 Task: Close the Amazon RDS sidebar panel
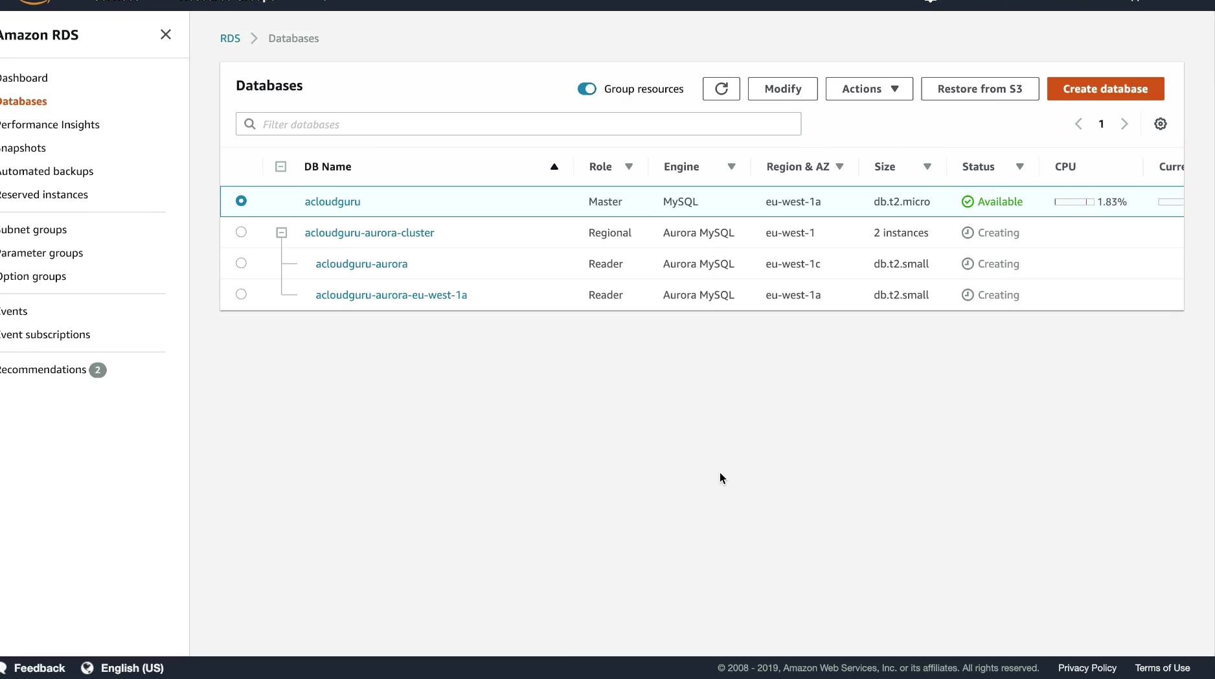(x=166, y=34)
